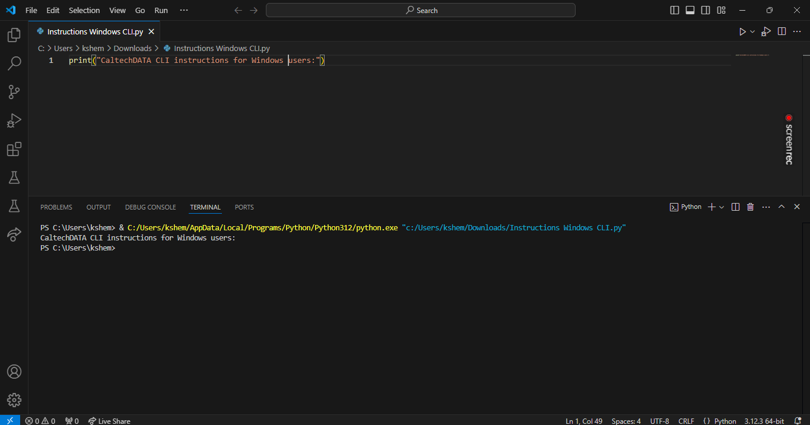Click Ln 1, Col 49 status item
Screen dimensions: 810x425
[x=584, y=421]
